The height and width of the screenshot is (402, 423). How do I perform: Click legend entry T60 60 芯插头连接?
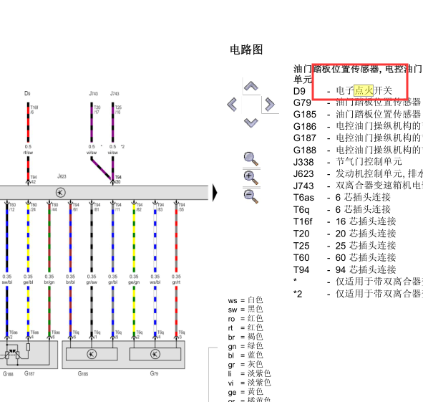(345, 258)
